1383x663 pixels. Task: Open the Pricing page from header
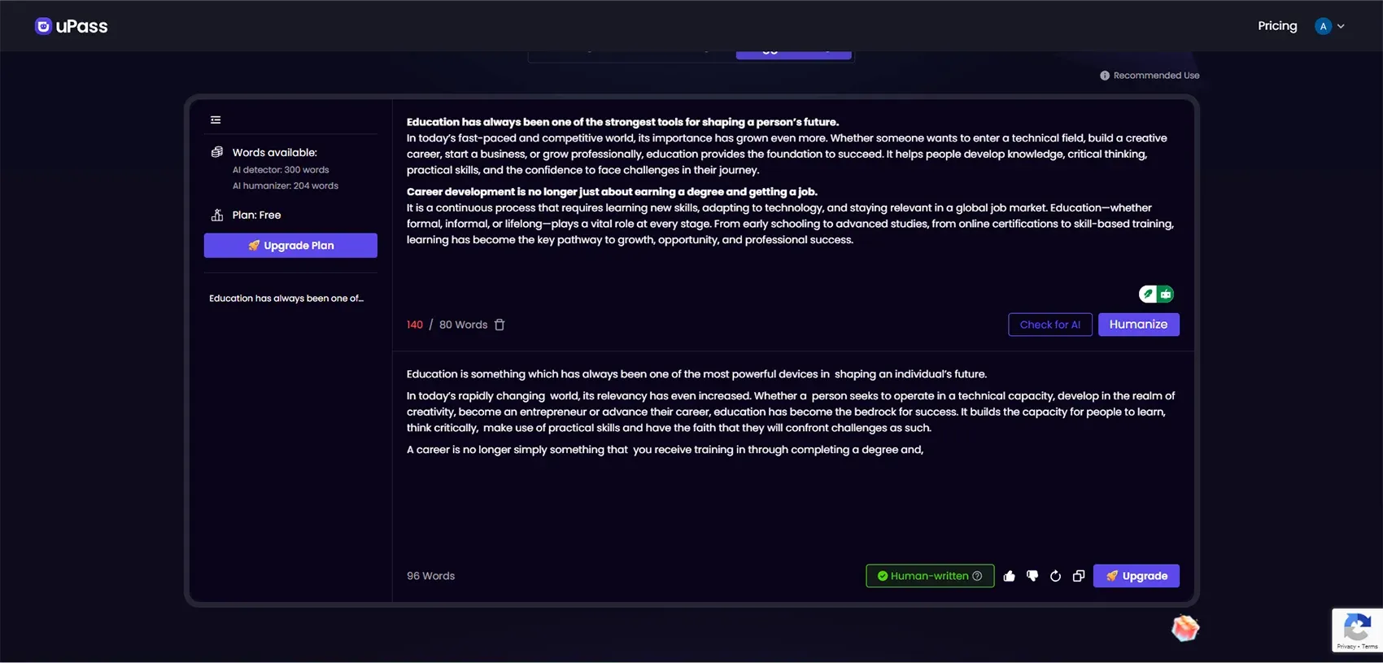pos(1276,26)
